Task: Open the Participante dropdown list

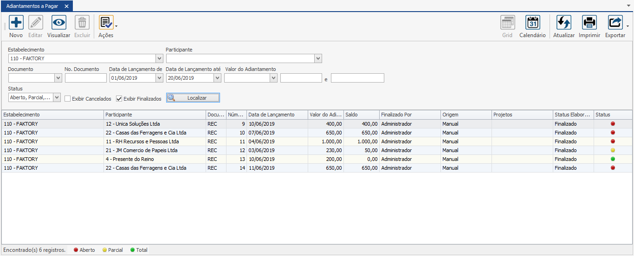Action: 318,58
